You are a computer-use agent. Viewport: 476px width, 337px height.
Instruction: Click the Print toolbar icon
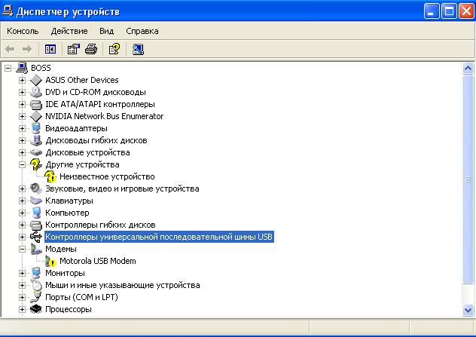click(x=91, y=49)
